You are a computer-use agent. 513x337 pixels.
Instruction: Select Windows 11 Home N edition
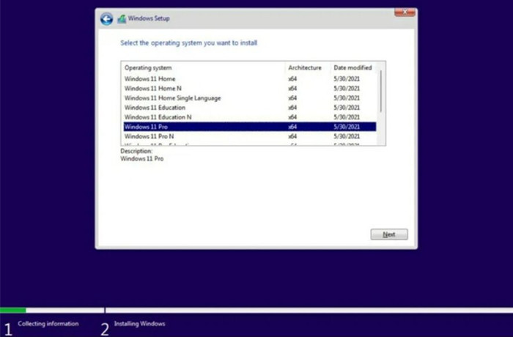pos(250,89)
